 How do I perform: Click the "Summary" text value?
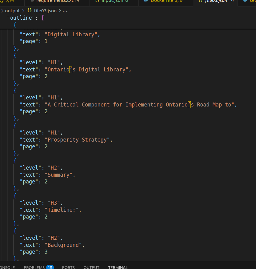pyautogui.click(x=58, y=175)
